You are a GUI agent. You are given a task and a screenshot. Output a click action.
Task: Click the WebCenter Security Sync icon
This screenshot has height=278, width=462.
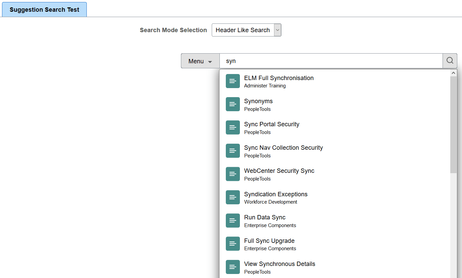(x=233, y=174)
